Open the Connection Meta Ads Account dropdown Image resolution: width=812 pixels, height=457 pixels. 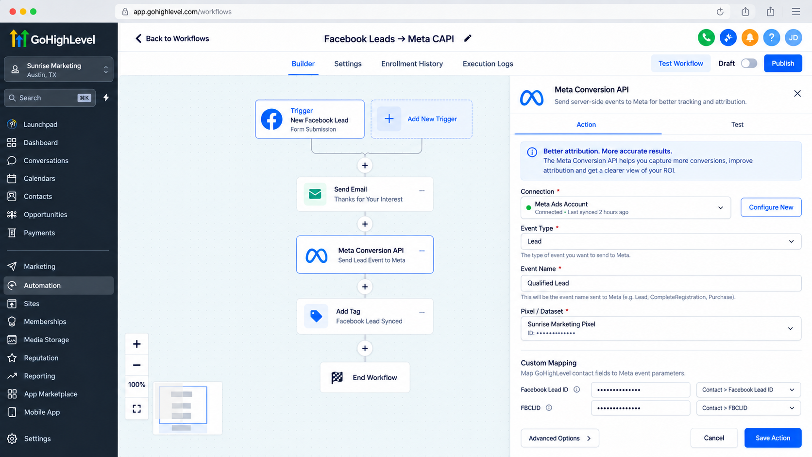click(626, 208)
